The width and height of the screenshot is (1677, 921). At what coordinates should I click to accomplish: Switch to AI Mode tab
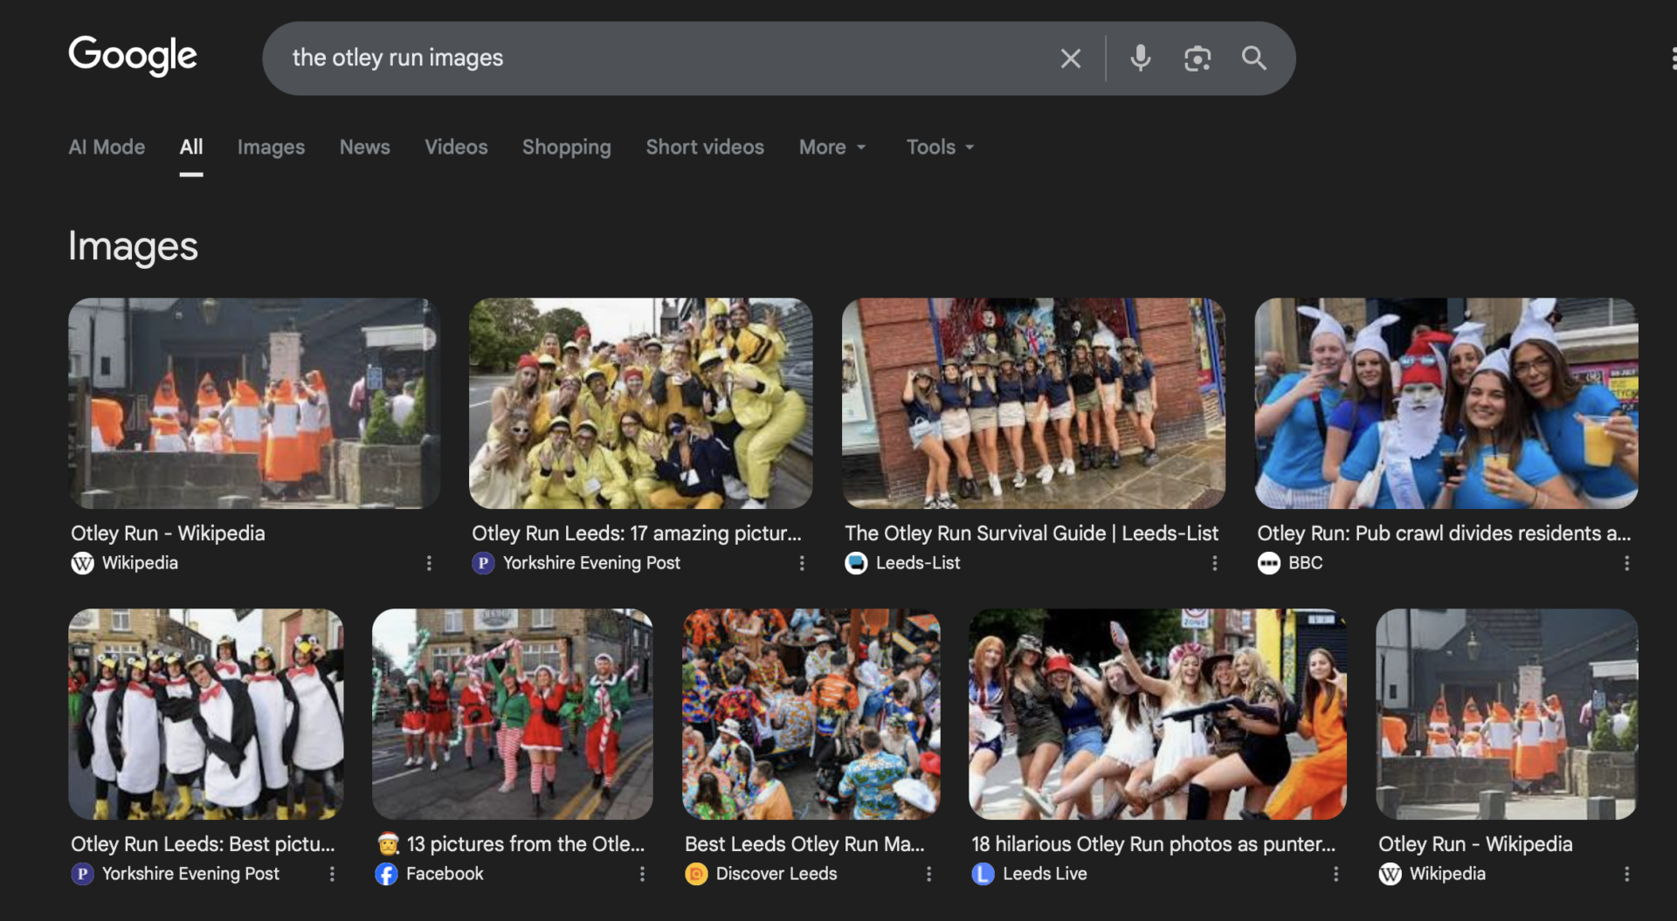pos(107,148)
